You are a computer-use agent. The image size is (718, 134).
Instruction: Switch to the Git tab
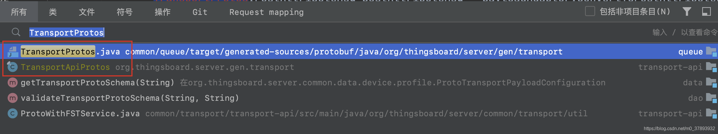coord(200,12)
